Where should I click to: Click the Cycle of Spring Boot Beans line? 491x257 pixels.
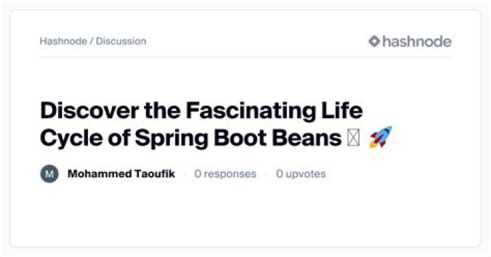[191, 138]
